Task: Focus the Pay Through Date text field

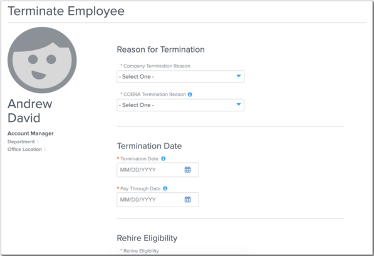Action: 158,200
